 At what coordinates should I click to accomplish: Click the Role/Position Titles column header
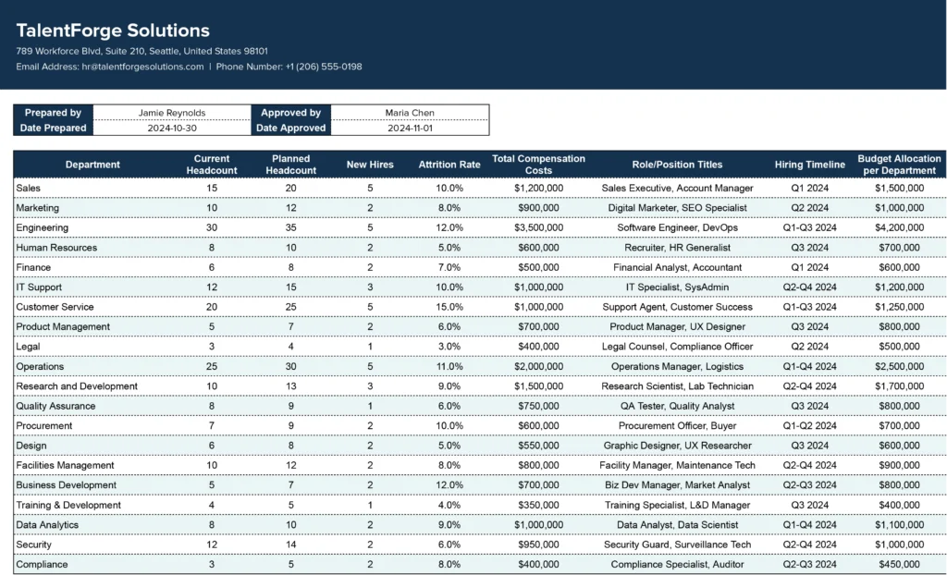(x=677, y=165)
